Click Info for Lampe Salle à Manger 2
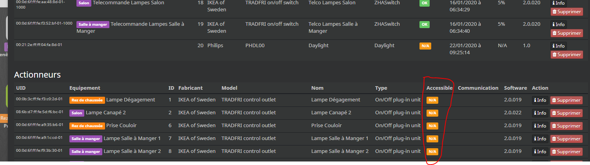The height and width of the screenshot is (165, 590). pos(540,152)
